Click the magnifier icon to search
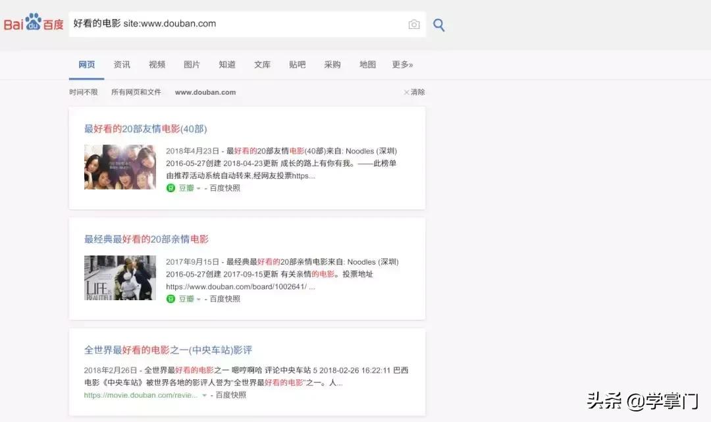Image resolution: width=711 pixels, height=422 pixels. [438, 24]
